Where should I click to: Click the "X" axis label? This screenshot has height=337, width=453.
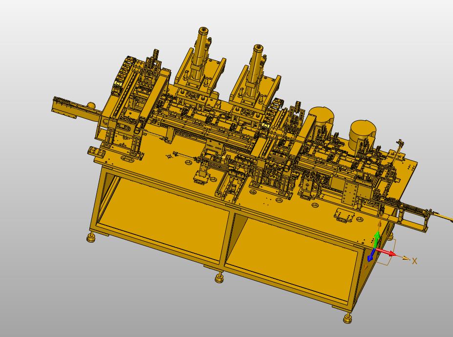click(x=414, y=261)
